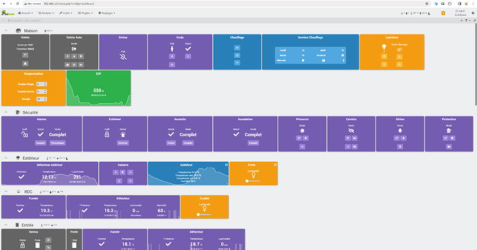
Task: Click the Présence checkmark in Détecteur extérieur
Action: 21,177
